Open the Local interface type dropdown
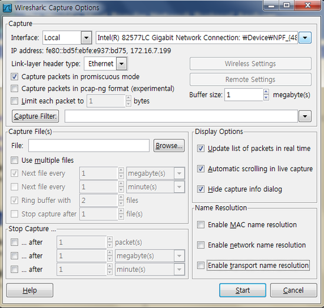324x308 pixels. (86, 38)
